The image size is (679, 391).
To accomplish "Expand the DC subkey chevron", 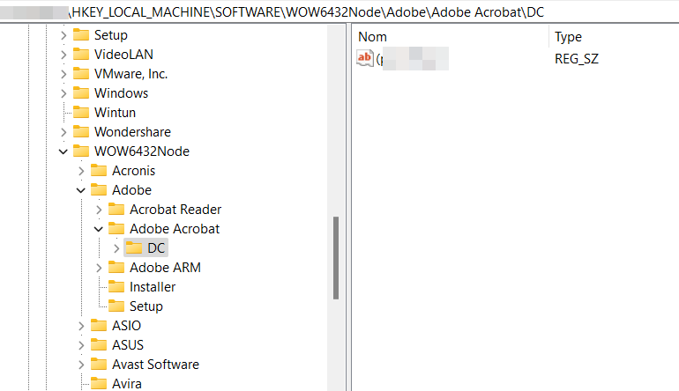I will (116, 248).
